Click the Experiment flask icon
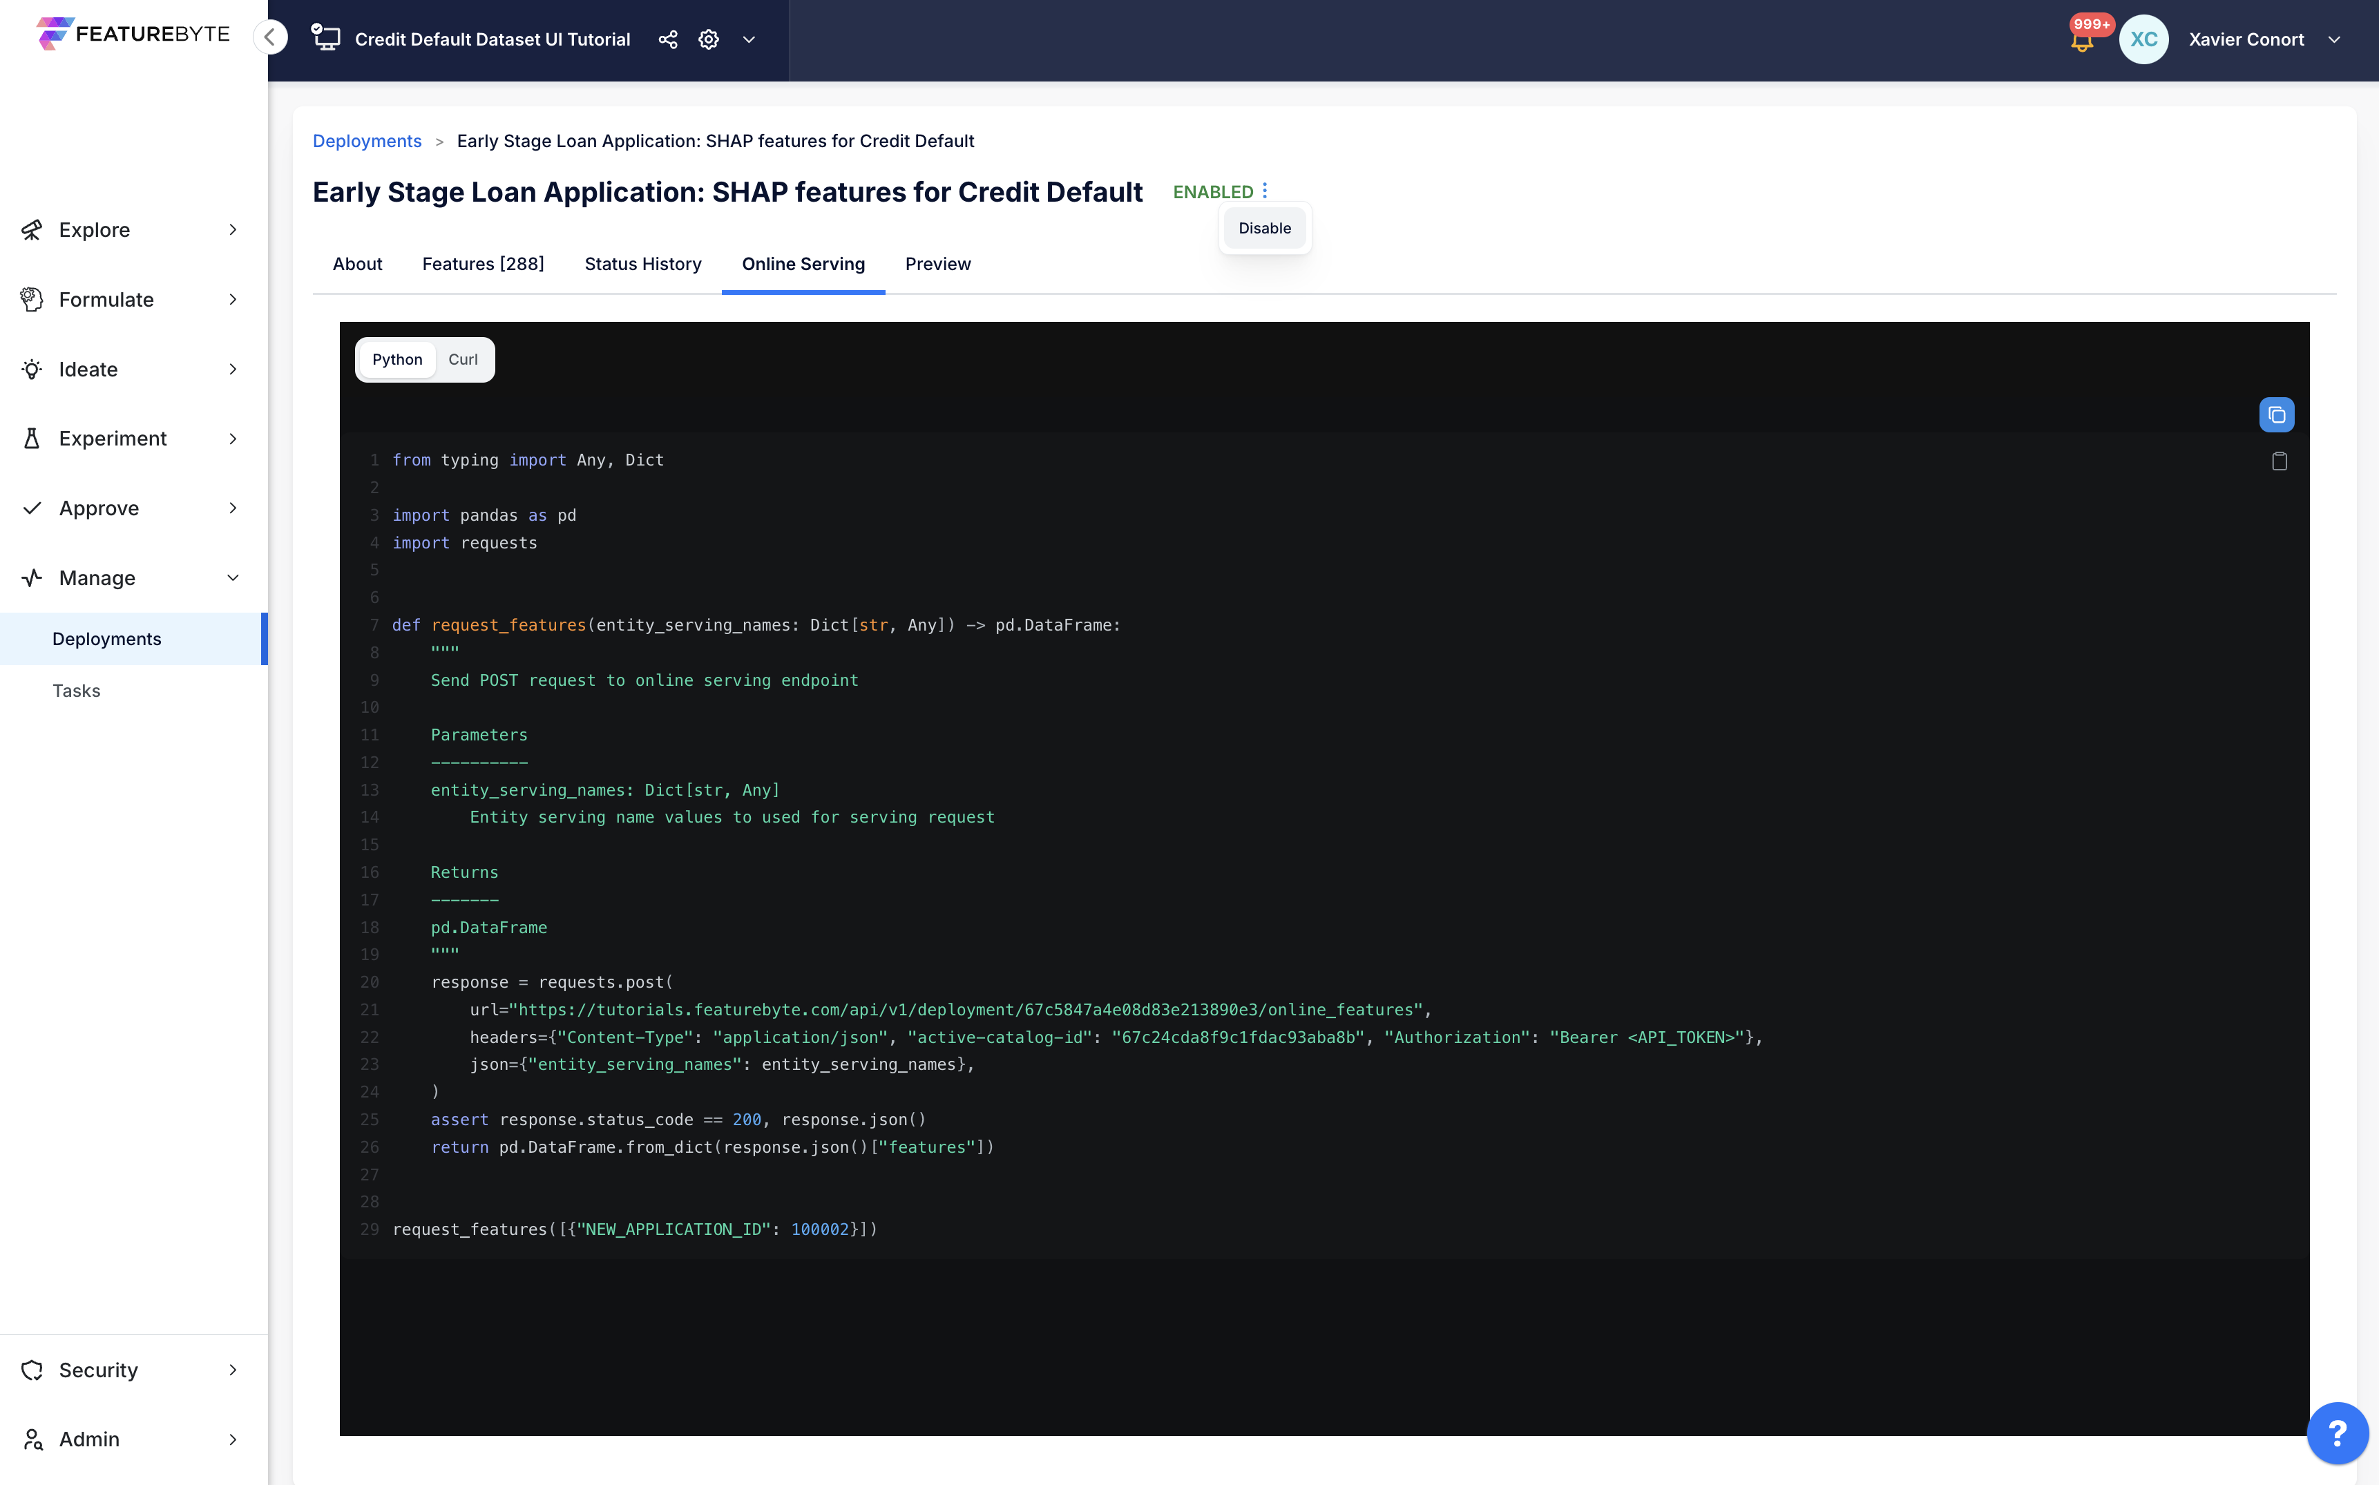Image resolution: width=2379 pixels, height=1485 pixels. [x=32, y=438]
